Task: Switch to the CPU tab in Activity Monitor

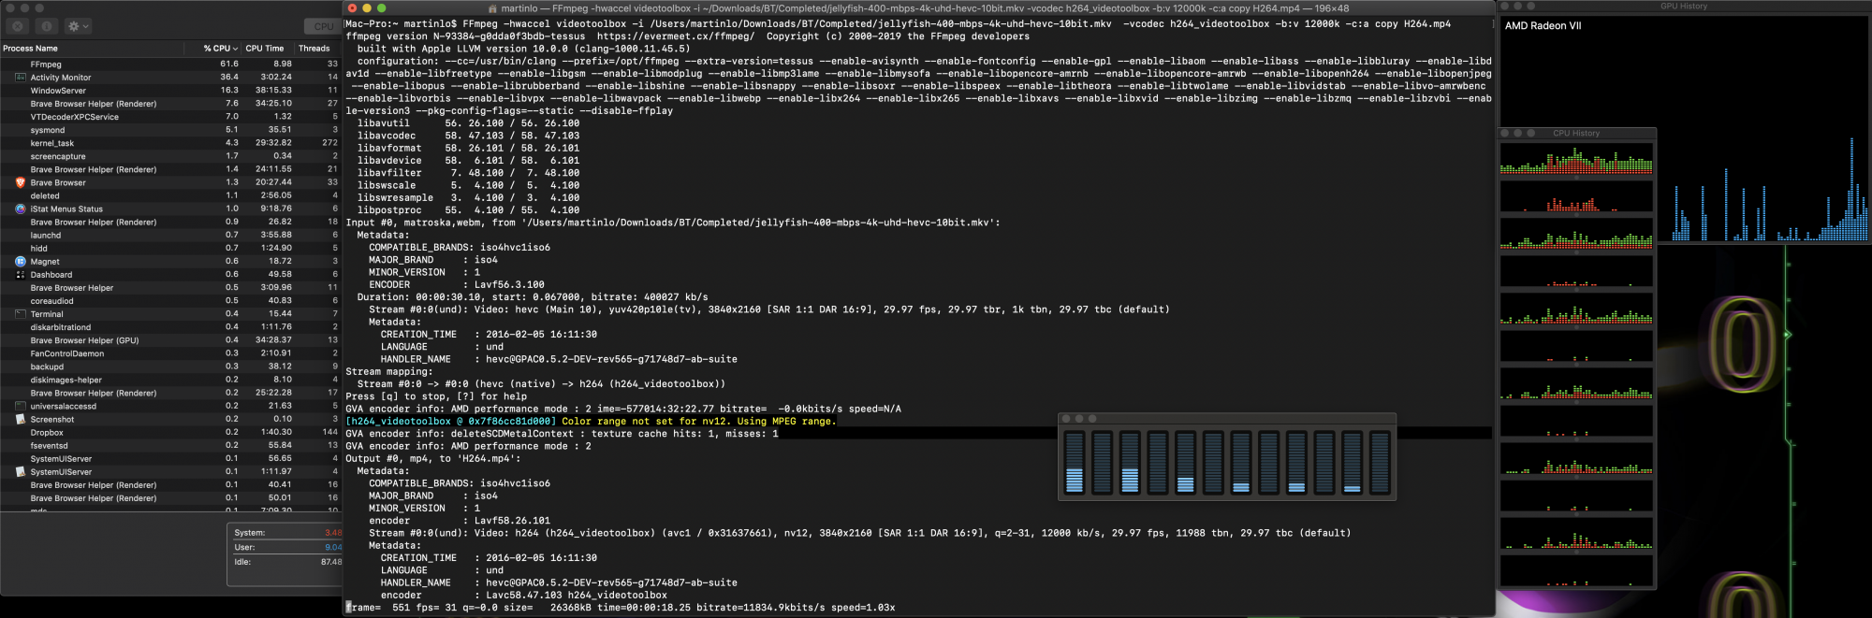Action: pos(324,26)
